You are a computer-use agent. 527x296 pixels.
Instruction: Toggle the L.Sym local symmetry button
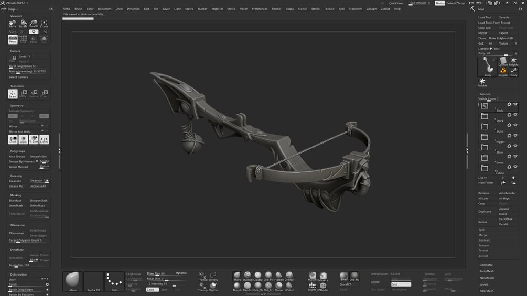click(44, 139)
